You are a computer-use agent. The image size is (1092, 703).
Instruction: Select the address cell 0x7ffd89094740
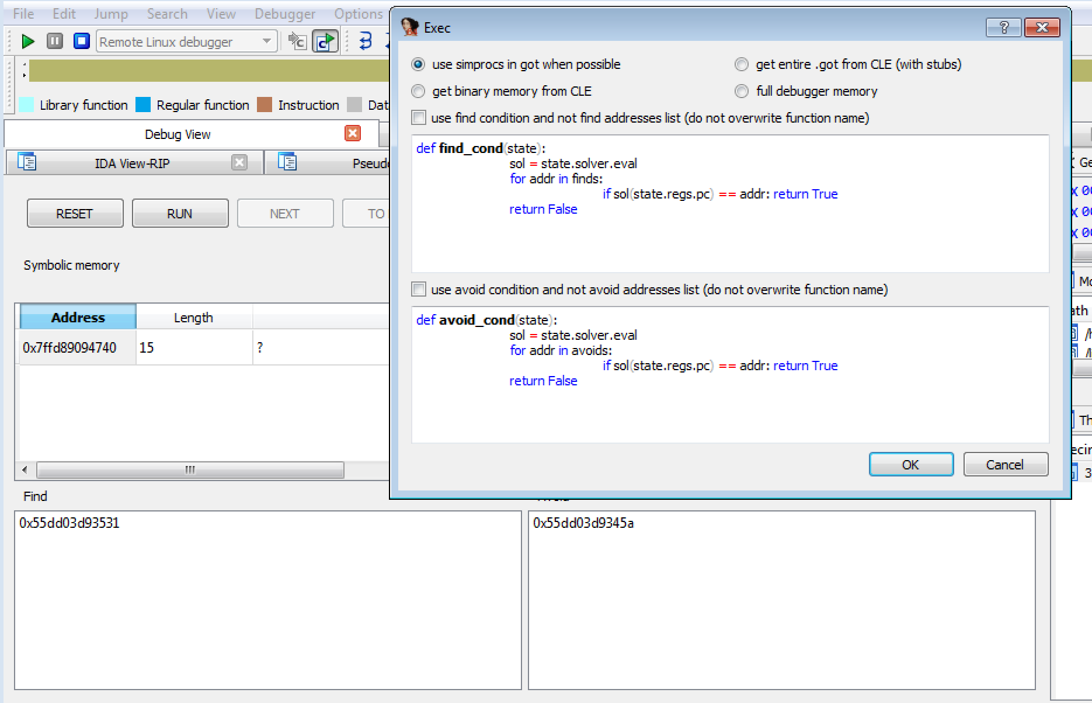click(x=78, y=348)
